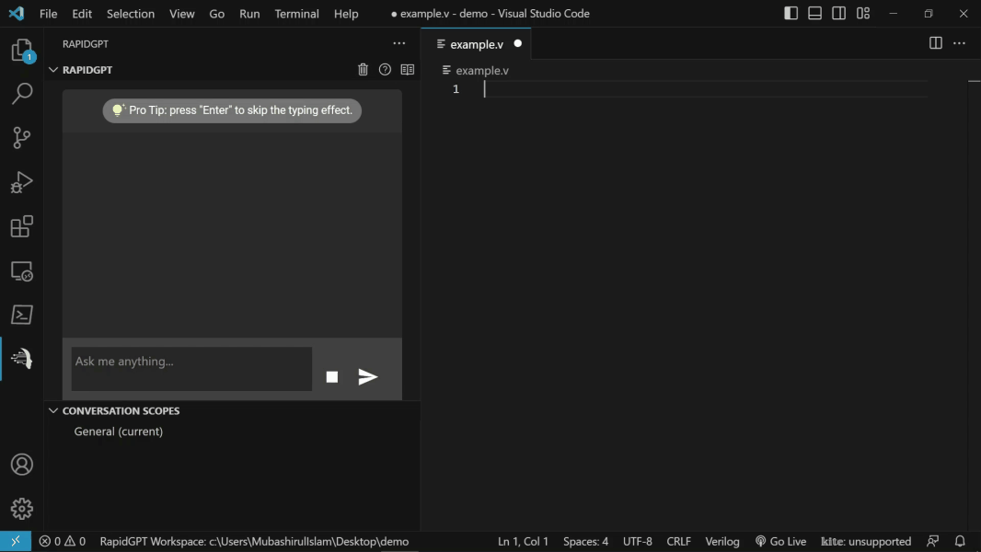Open the Explorer view in activity bar

pos(22,50)
